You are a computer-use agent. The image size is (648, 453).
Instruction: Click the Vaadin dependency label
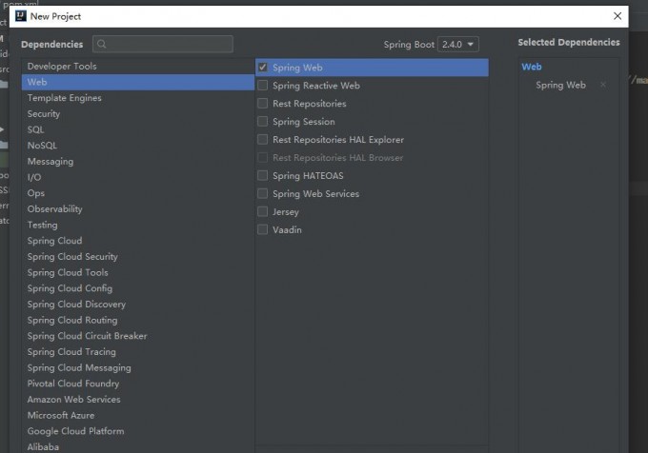pyautogui.click(x=287, y=229)
